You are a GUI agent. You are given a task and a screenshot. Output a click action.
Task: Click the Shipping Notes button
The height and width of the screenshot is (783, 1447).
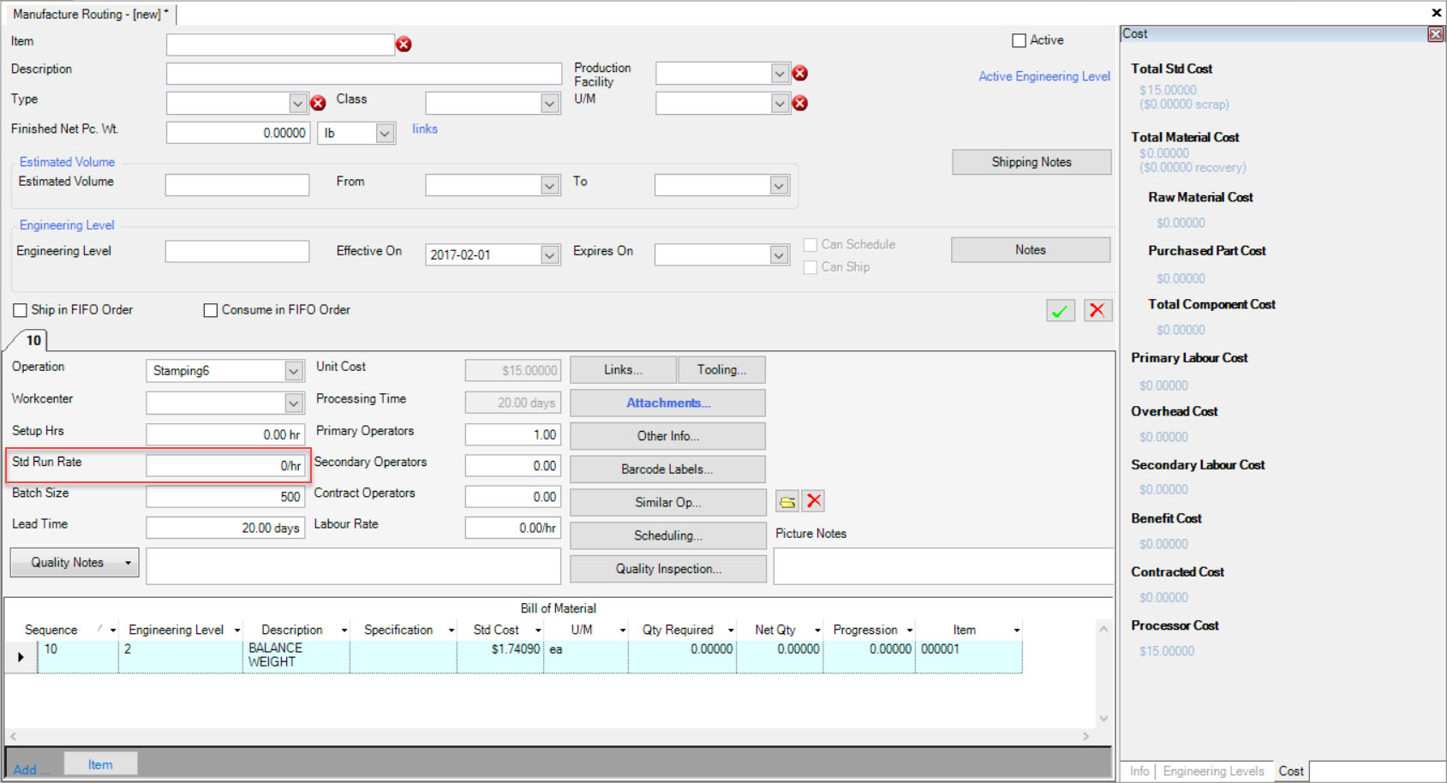pos(1031,162)
